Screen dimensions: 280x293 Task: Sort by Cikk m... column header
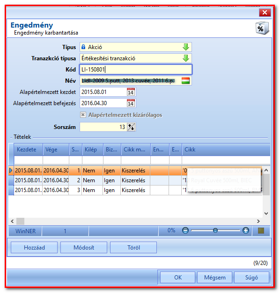[136, 150]
